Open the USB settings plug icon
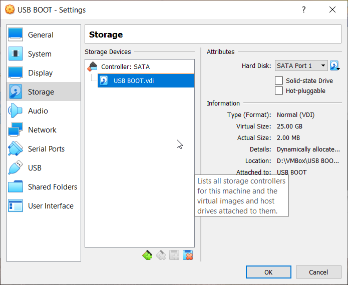This screenshot has width=348, height=285. (16, 168)
